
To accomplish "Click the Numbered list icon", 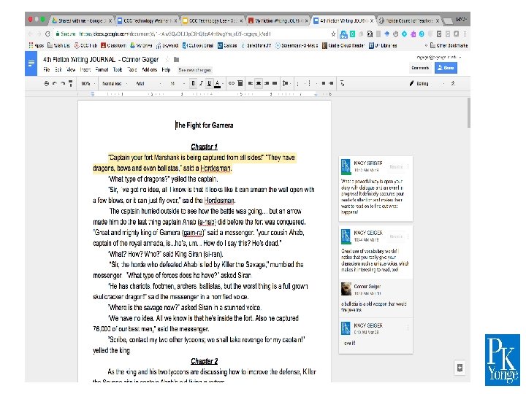I will tap(299, 83).
